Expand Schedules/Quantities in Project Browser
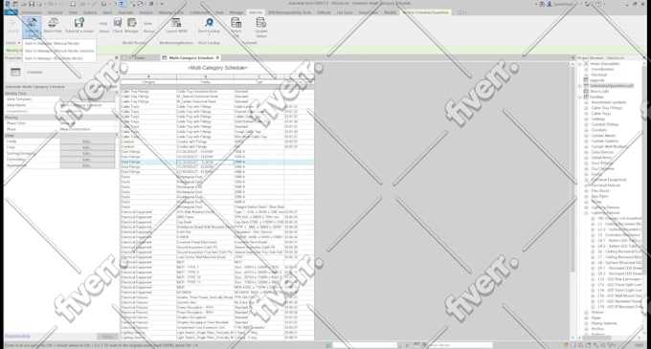 coord(580,86)
